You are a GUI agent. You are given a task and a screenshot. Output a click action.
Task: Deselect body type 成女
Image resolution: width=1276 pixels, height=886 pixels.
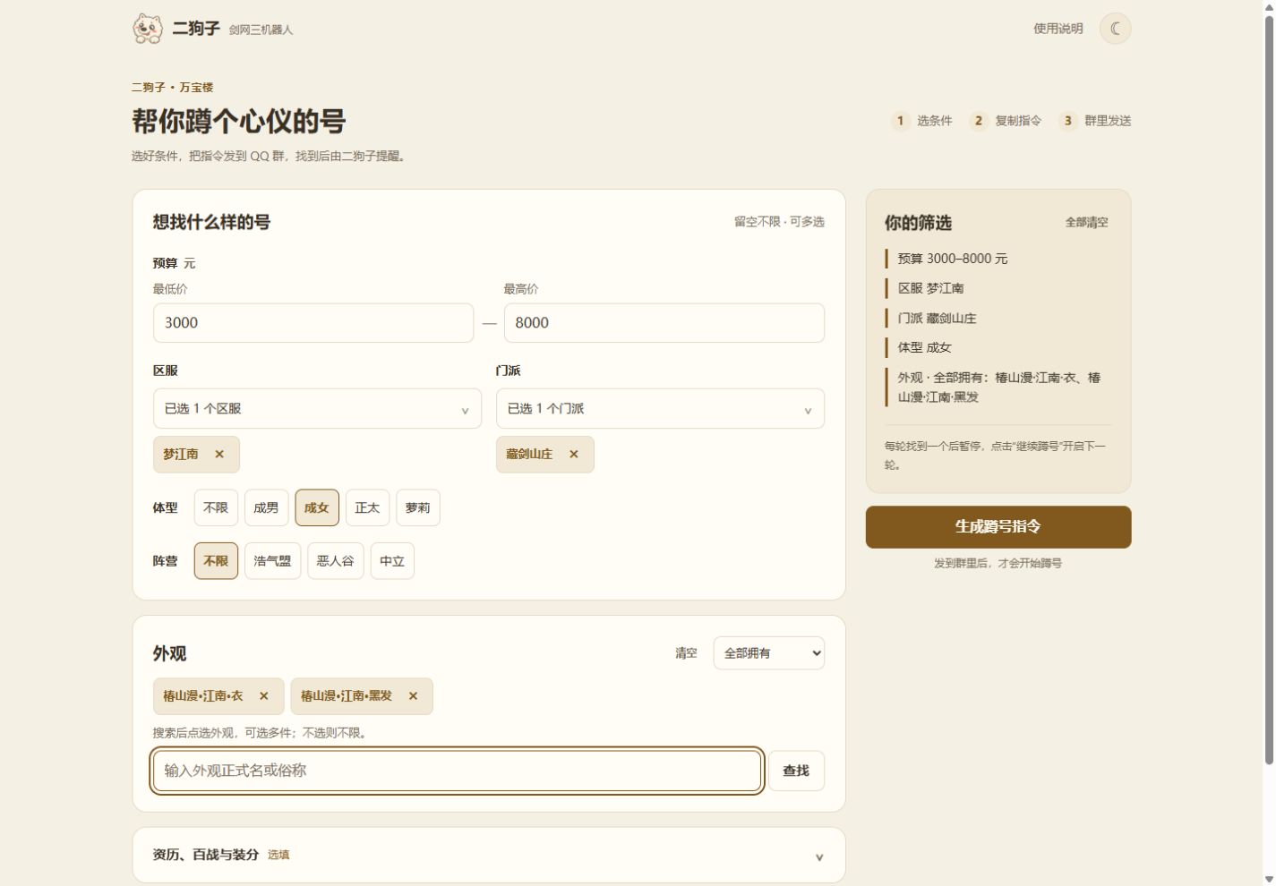[317, 507]
